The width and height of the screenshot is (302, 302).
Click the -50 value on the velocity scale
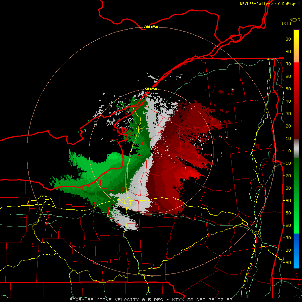coord(287,213)
